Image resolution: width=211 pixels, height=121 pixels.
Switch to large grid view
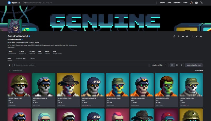(x=172, y=65)
